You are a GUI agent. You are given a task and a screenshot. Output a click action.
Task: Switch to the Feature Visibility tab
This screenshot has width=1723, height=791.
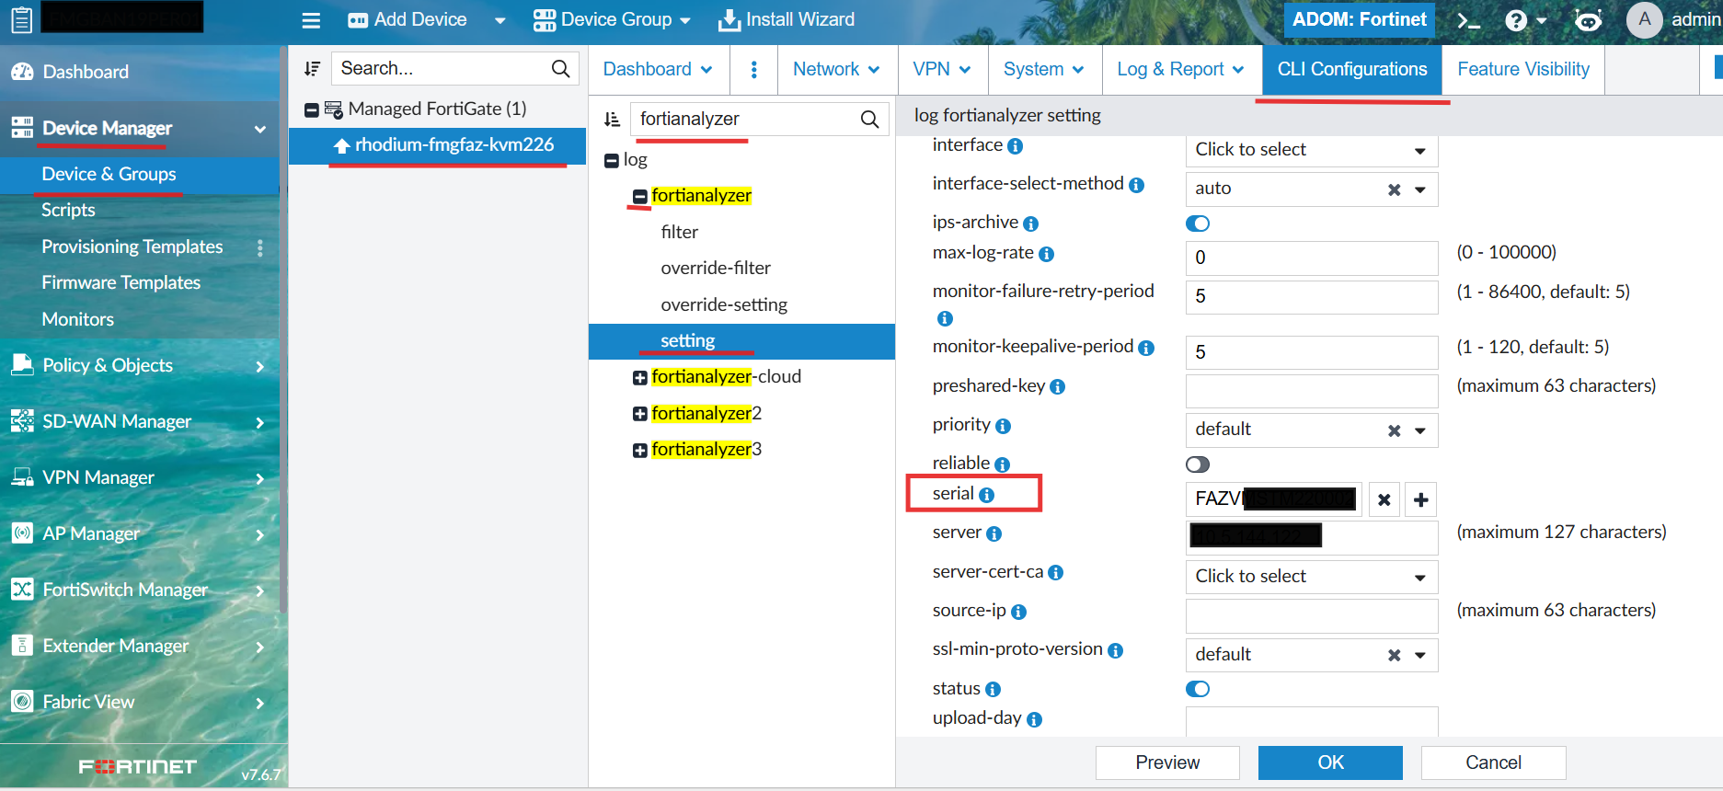coord(1523,69)
